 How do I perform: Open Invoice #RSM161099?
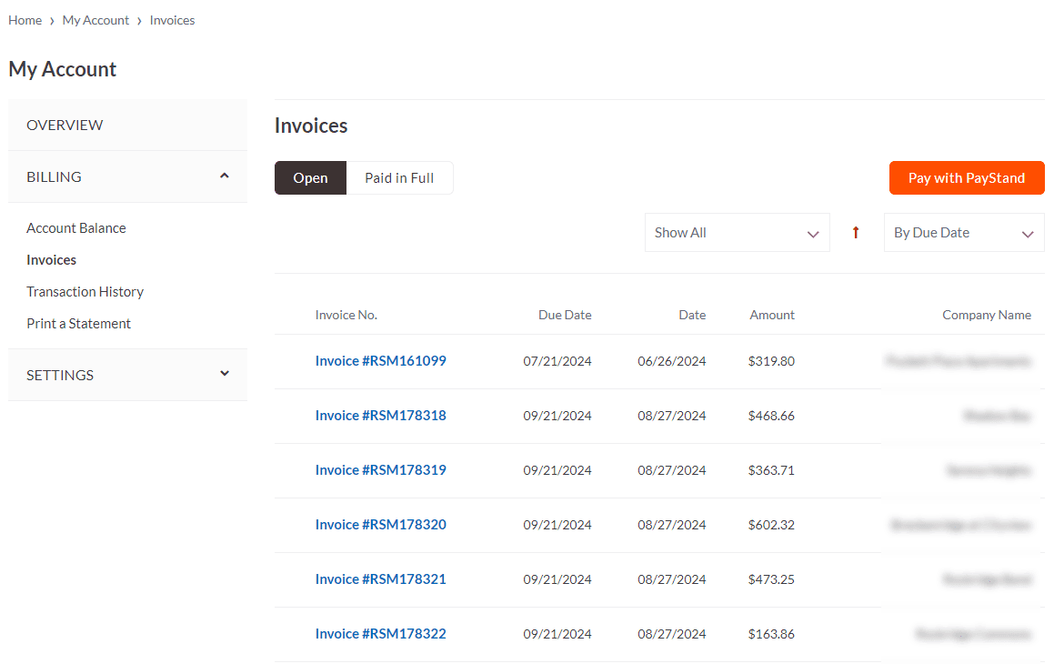(381, 361)
